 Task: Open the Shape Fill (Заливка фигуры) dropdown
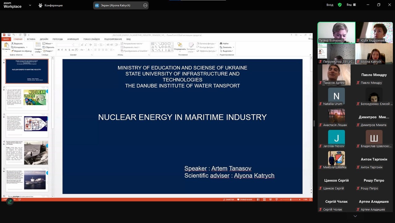pyautogui.click(x=206, y=43)
